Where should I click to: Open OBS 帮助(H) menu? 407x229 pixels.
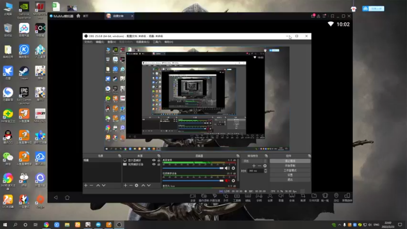[x=169, y=42]
